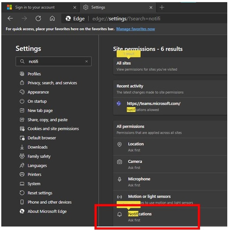This screenshot has height=230, width=229.
Task: Click in the 'notifi' settings search field
Action: [53, 61]
